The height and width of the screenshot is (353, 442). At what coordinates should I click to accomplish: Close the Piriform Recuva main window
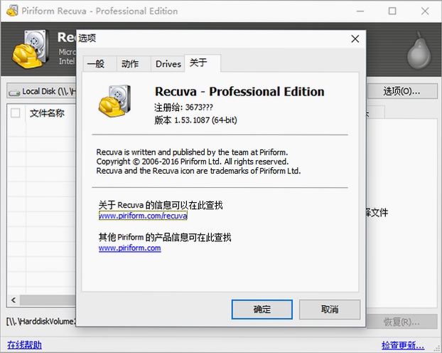[425, 11]
